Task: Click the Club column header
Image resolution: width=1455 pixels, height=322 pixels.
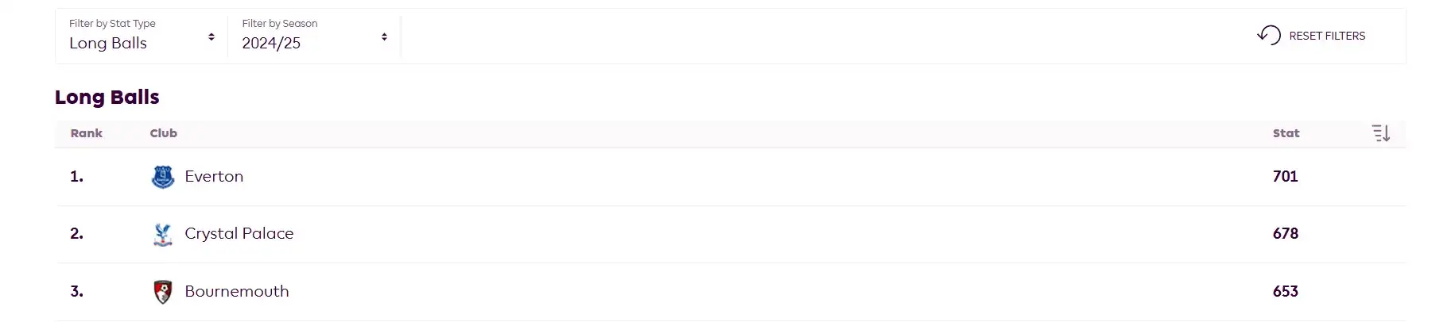Action: click(164, 133)
